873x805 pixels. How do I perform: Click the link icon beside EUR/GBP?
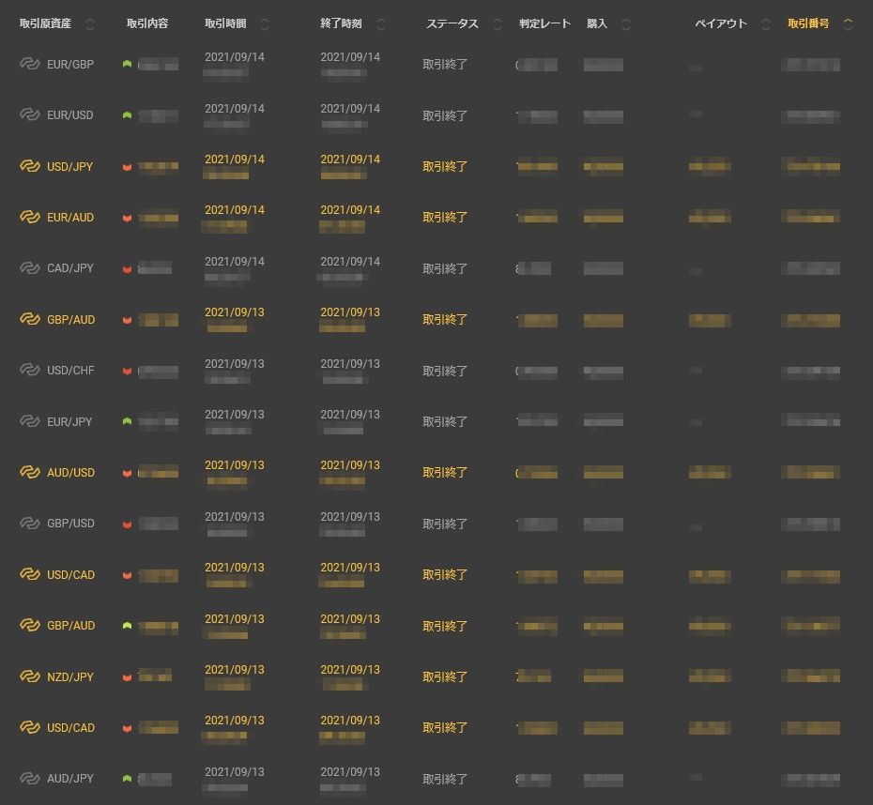[30, 64]
